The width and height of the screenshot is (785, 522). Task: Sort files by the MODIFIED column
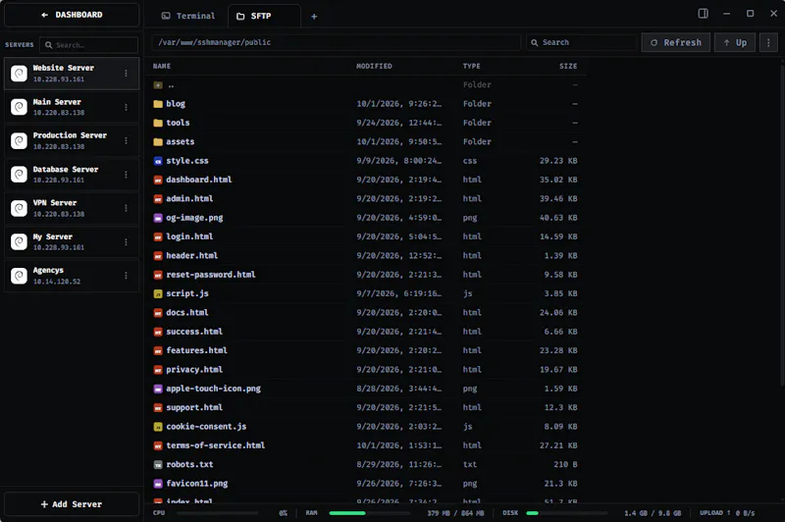point(374,66)
